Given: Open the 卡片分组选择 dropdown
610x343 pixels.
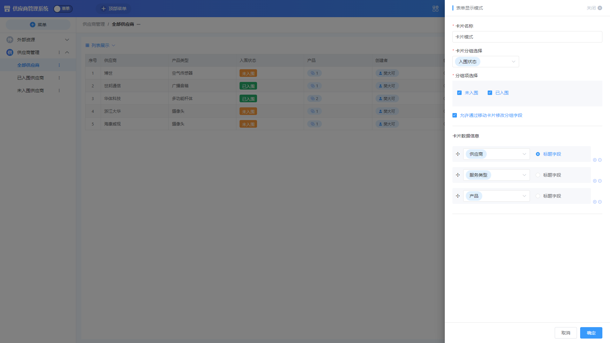Looking at the screenshot, I should click(485, 62).
